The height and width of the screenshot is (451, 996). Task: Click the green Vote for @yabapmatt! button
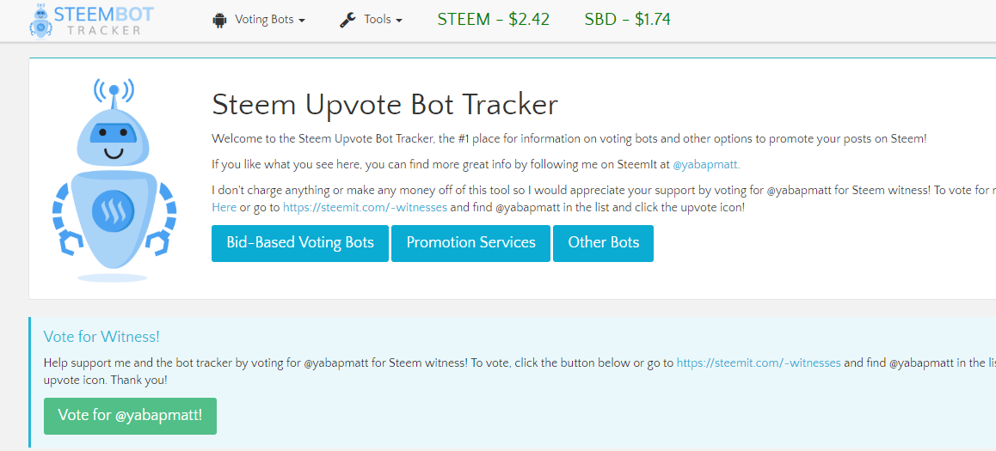[130, 416]
